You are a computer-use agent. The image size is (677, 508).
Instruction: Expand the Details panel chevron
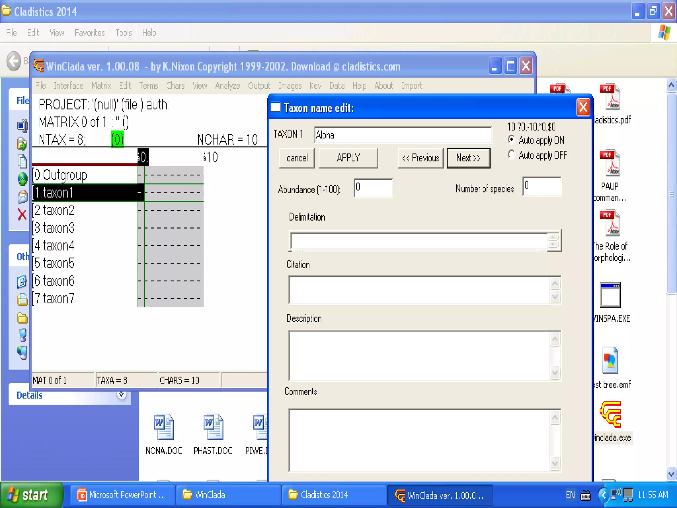coord(122,394)
